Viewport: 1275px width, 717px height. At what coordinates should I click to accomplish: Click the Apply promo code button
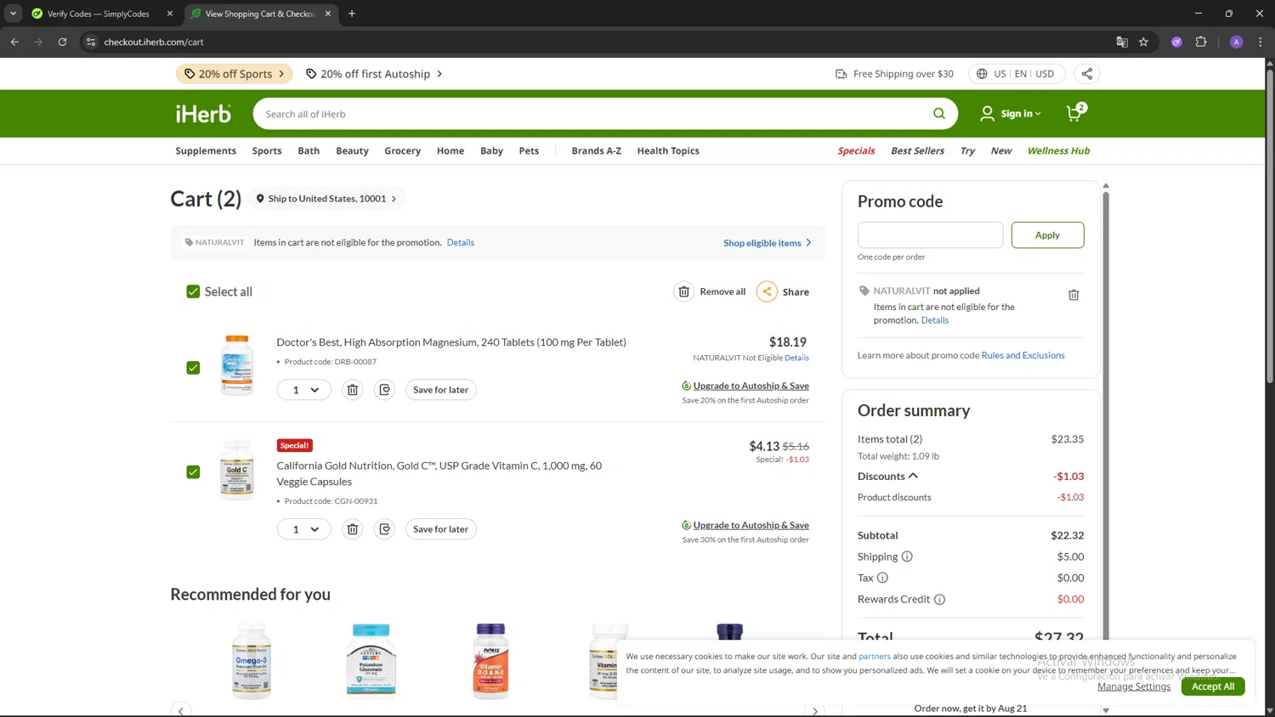tap(1047, 235)
